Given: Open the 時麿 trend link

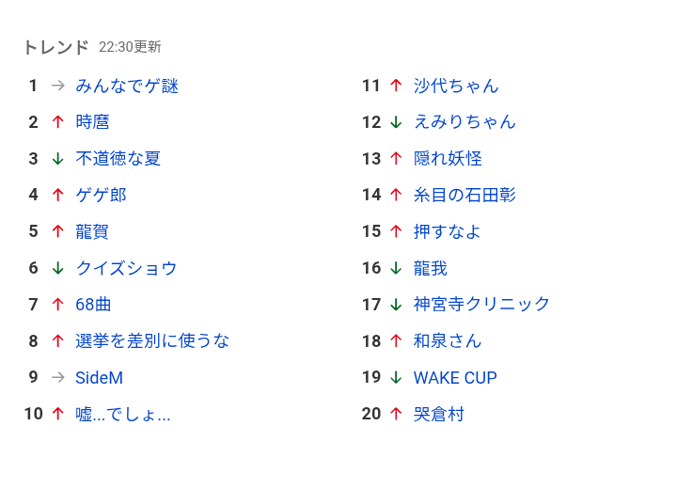Looking at the screenshot, I should [x=92, y=122].
